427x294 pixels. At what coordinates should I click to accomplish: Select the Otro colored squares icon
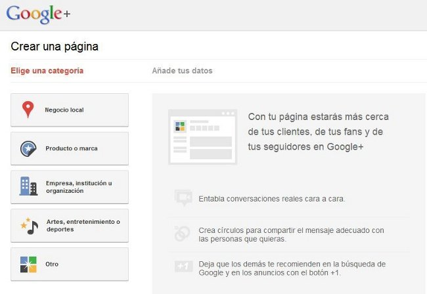coord(28,264)
